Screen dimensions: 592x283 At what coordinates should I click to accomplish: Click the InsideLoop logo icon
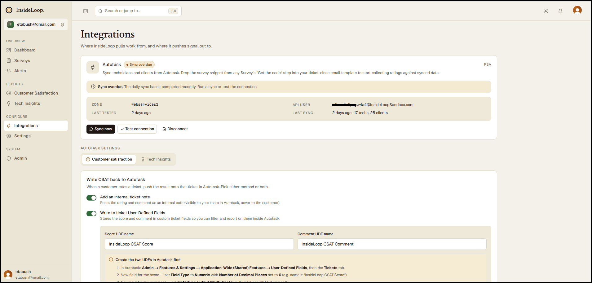9,10
